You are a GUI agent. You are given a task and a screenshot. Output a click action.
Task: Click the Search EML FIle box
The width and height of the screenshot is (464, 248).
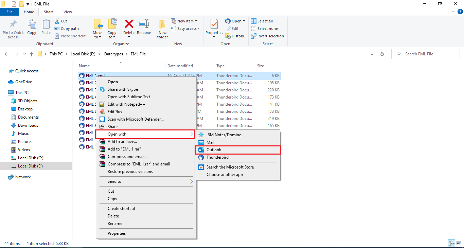point(426,54)
